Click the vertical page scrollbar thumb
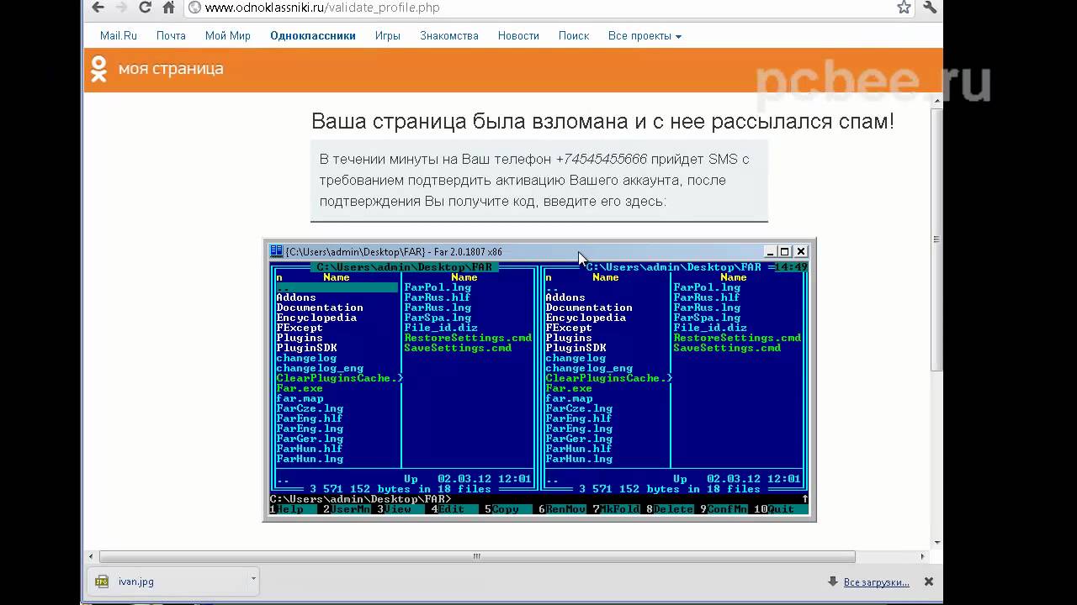Image resolution: width=1077 pixels, height=605 pixels. click(936, 239)
